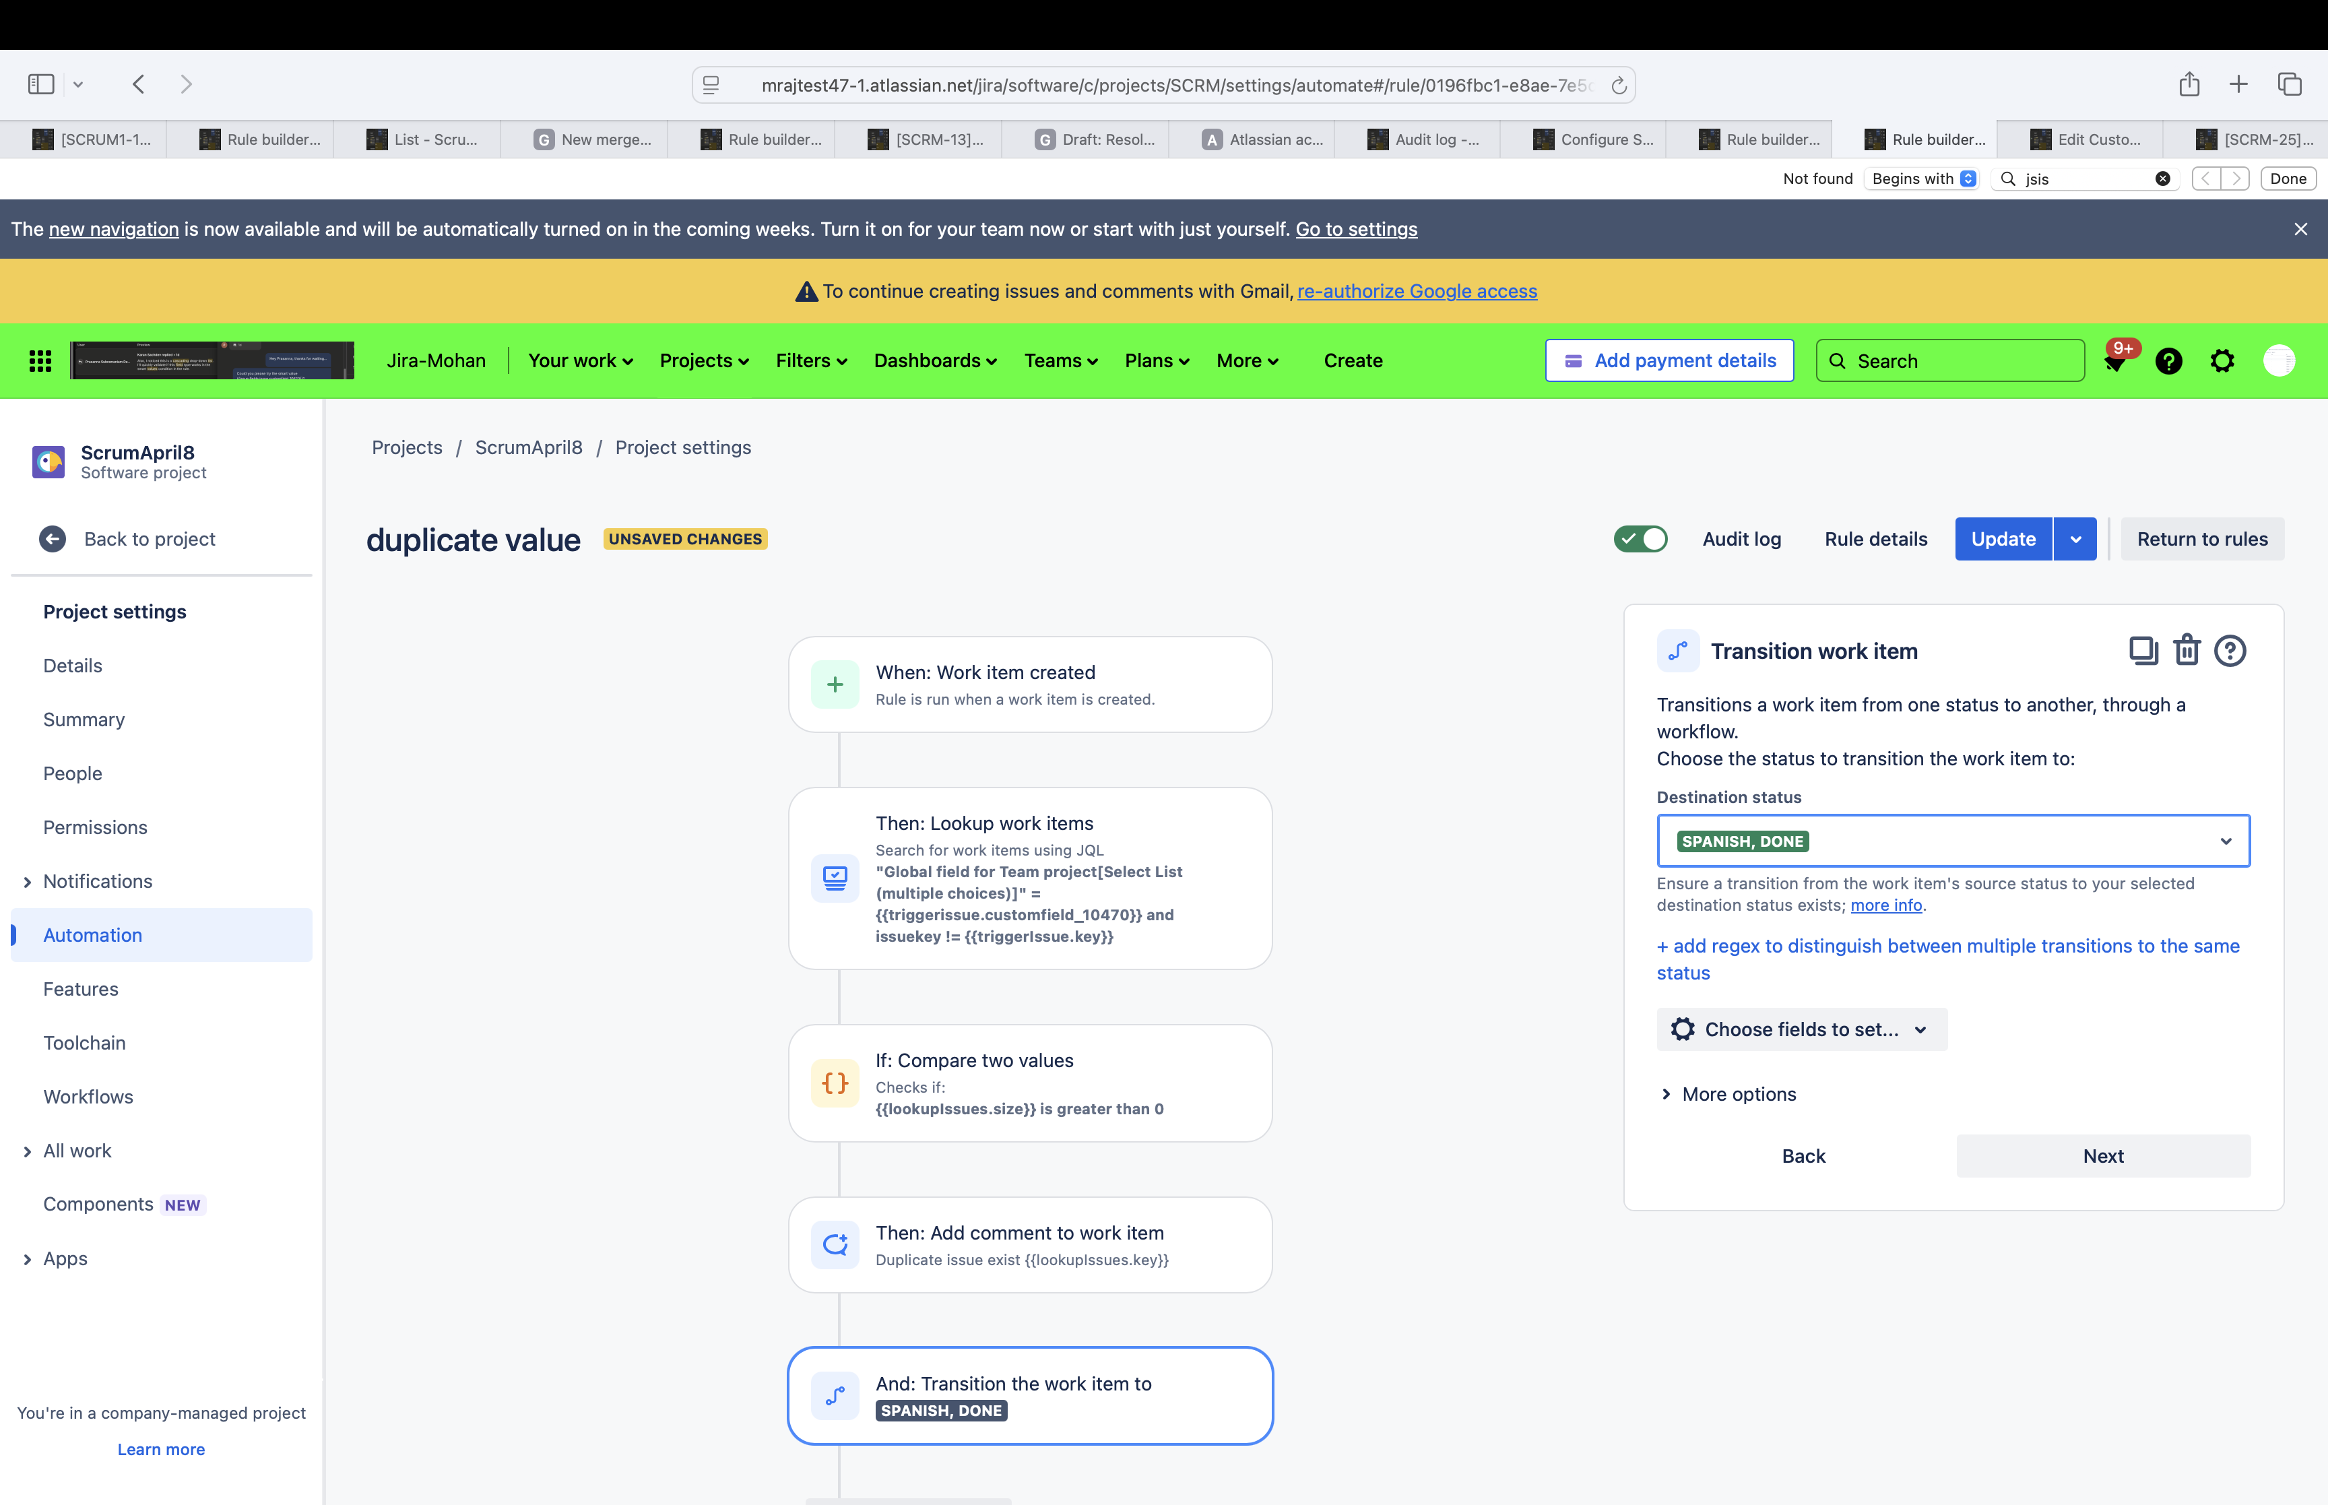
Task: Open the notifications bell icon
Action: [2115, 362]
